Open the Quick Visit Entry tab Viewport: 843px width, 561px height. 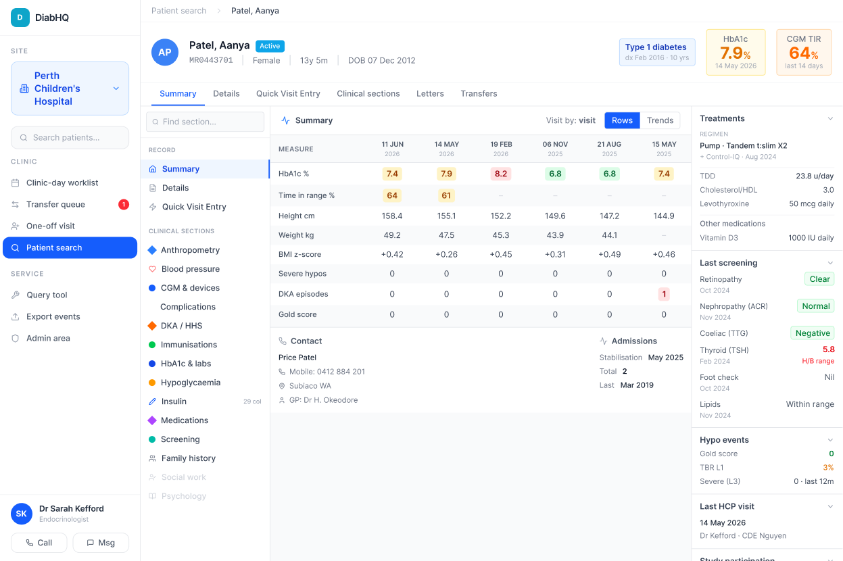(x=288, y=94)
